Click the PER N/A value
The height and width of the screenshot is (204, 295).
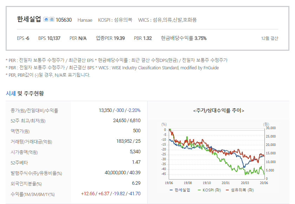pyautogui.click(x=78, y=38)
